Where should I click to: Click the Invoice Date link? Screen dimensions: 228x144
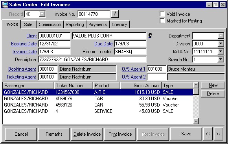pos(25,52)
